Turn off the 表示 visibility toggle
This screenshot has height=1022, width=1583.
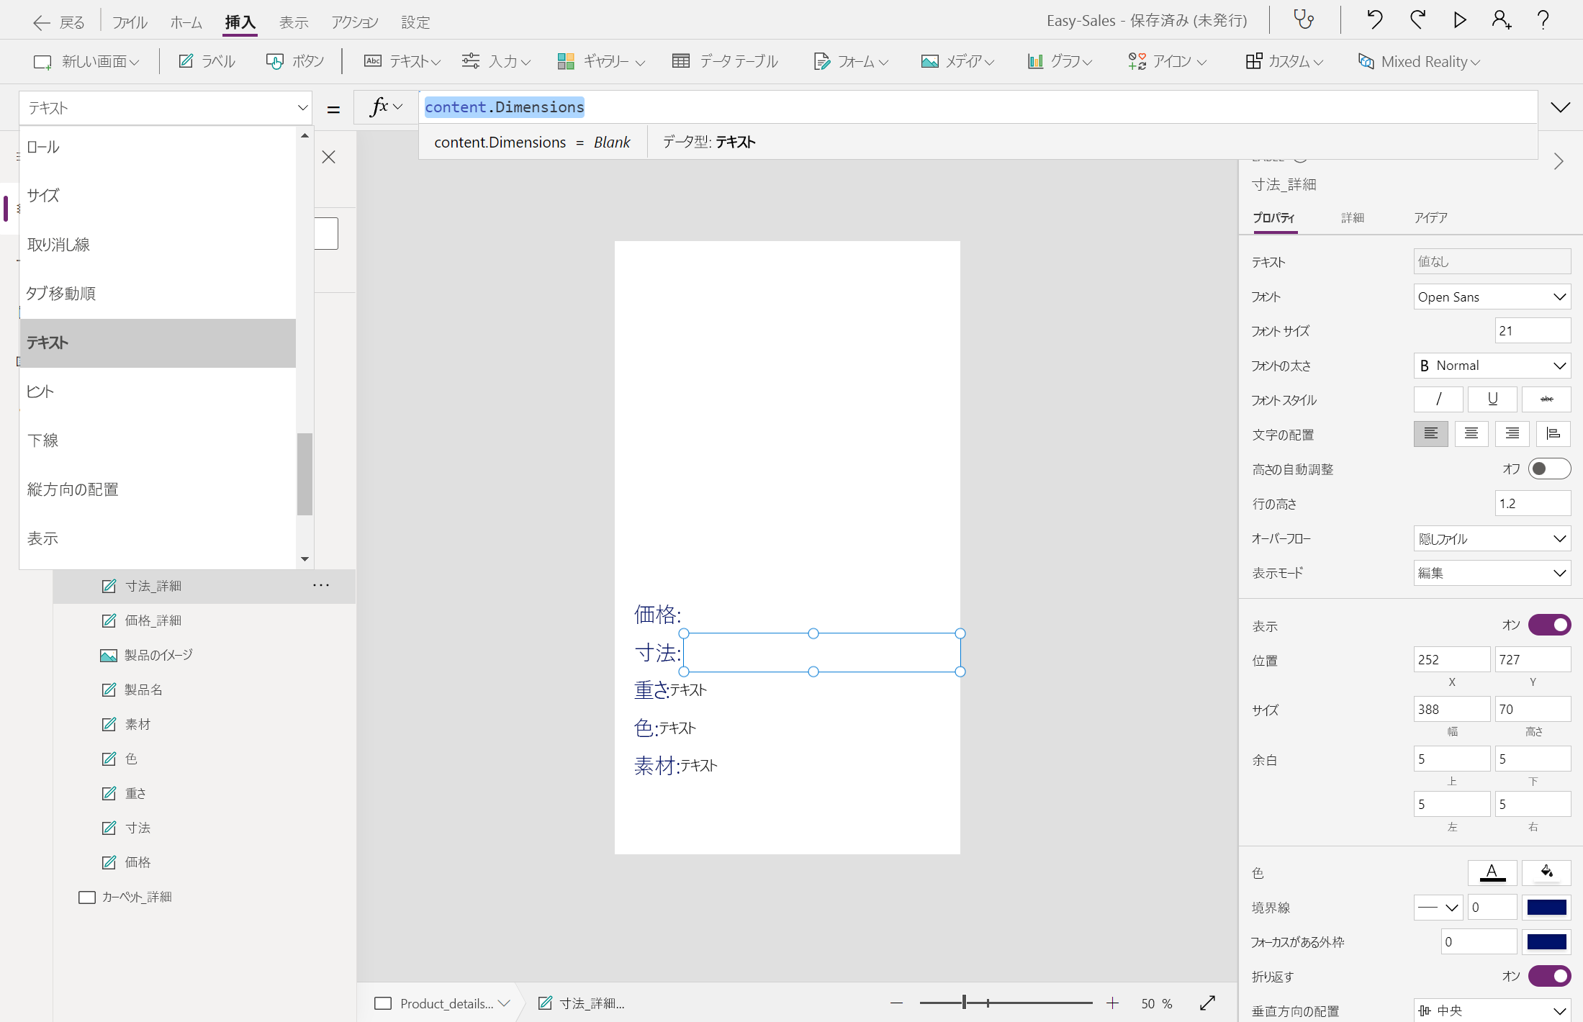click(x=1548, y=625)
